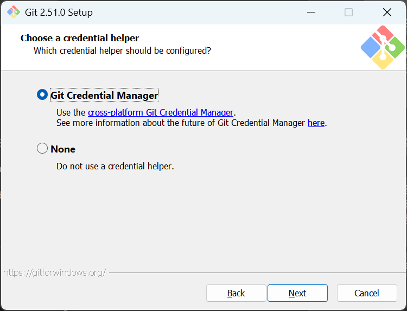This screenshot has height=311, width=407.
Task: Click the "Git 2.51.0 Setup" title text
Action: coord(59,12)
